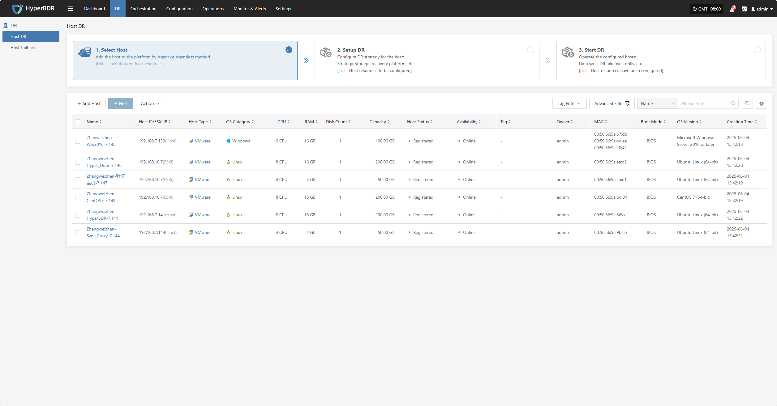Open the Advanced Filter panel
The height and width of the screenshot is (406, 777).
pos(612,104)
